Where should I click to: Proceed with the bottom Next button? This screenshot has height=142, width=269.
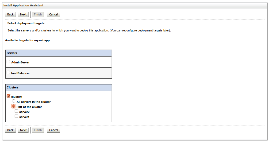(x=23, y=130)
